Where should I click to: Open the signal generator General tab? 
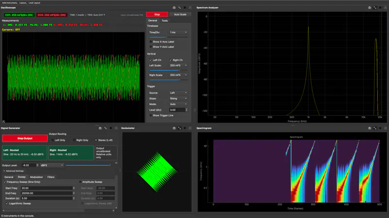click(x=9, y=177)
